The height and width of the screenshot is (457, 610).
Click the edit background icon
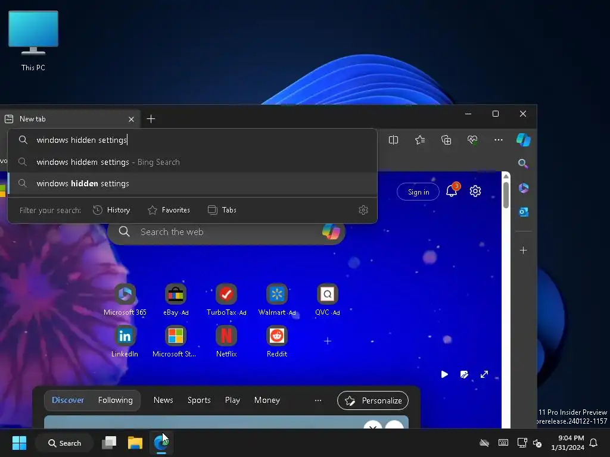[464, 374]
